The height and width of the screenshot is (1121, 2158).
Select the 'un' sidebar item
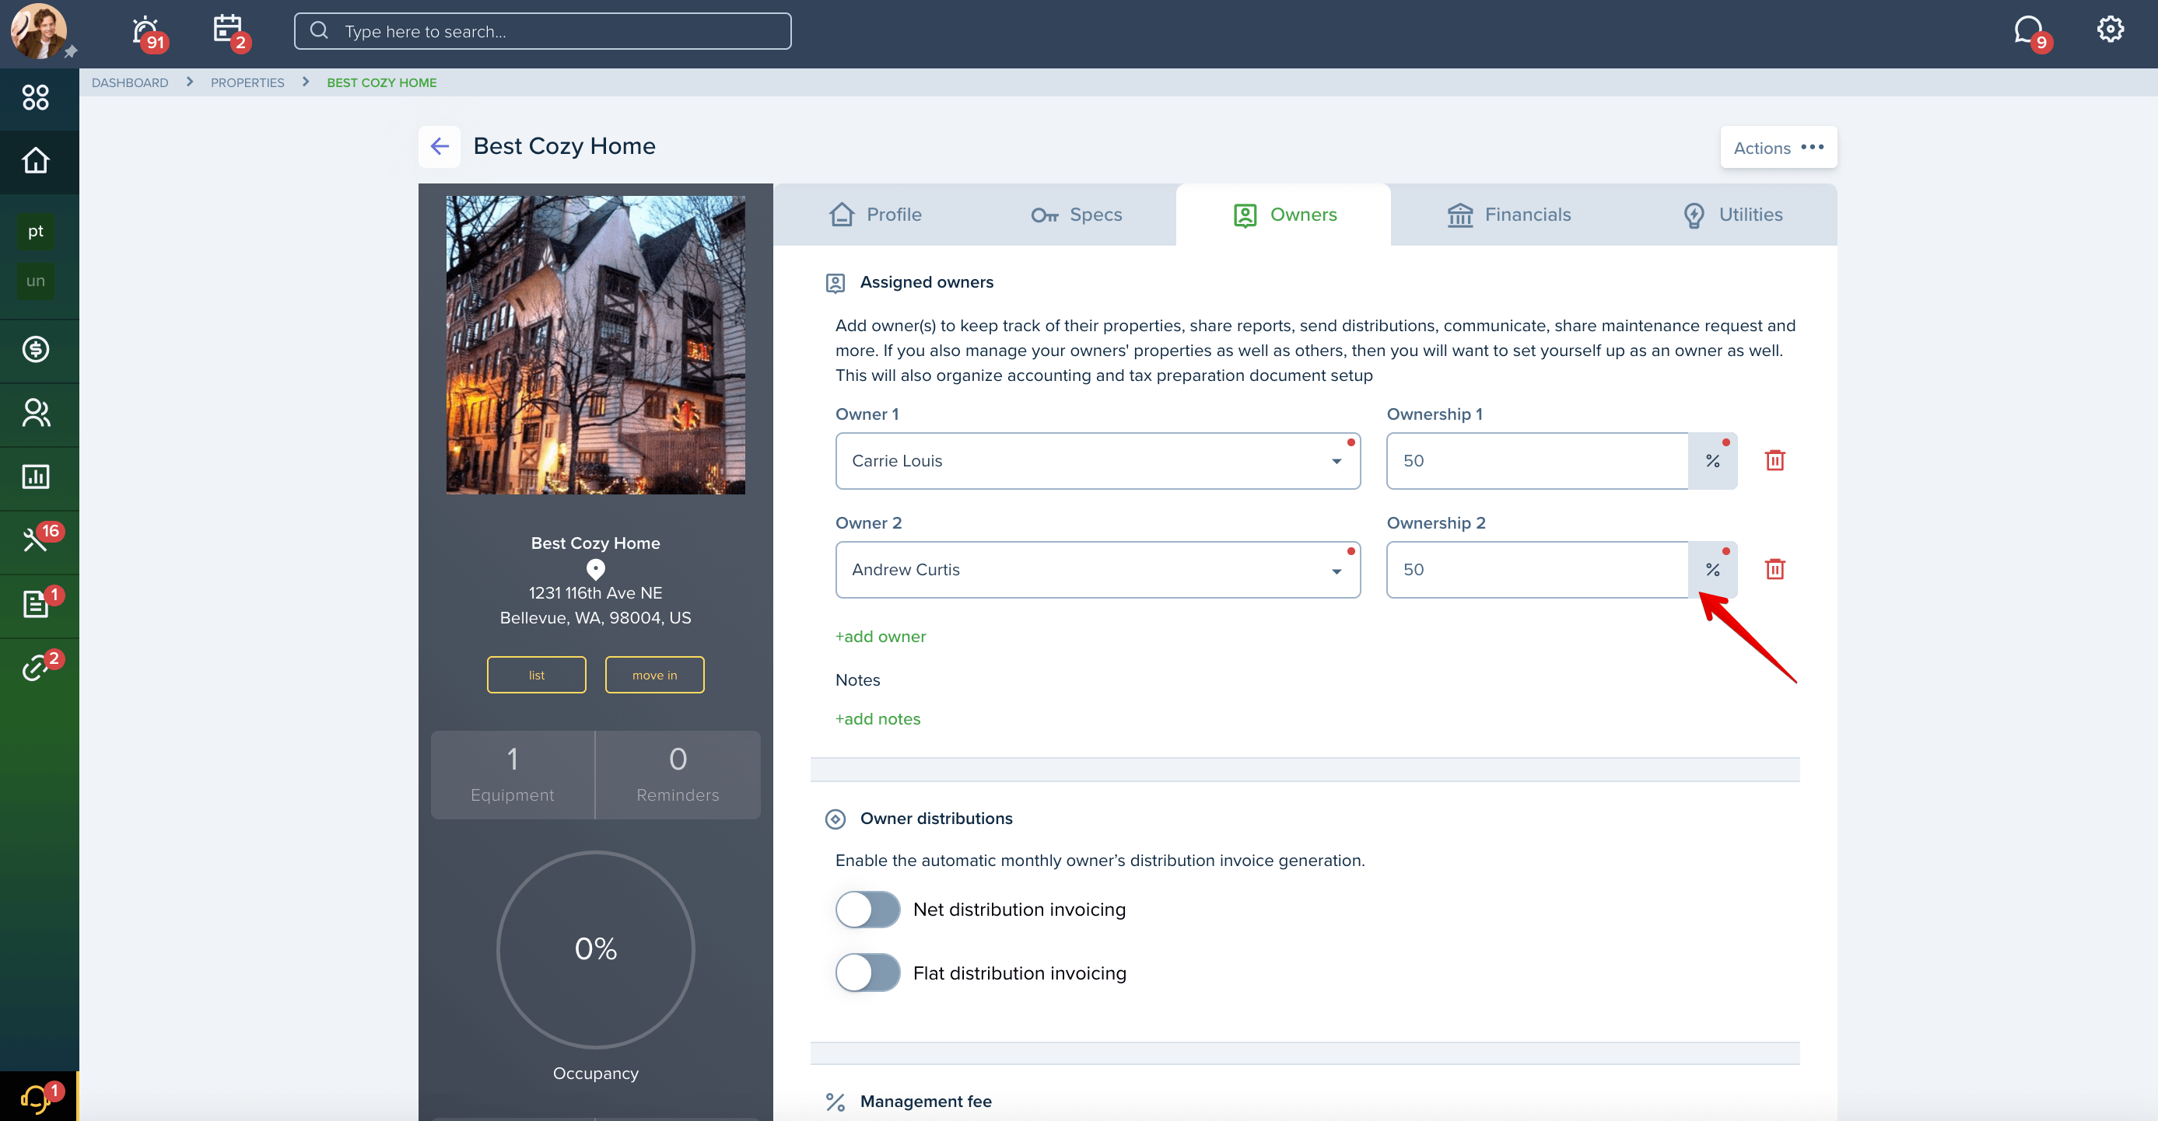pyautogui.click(x=35, y=281)
